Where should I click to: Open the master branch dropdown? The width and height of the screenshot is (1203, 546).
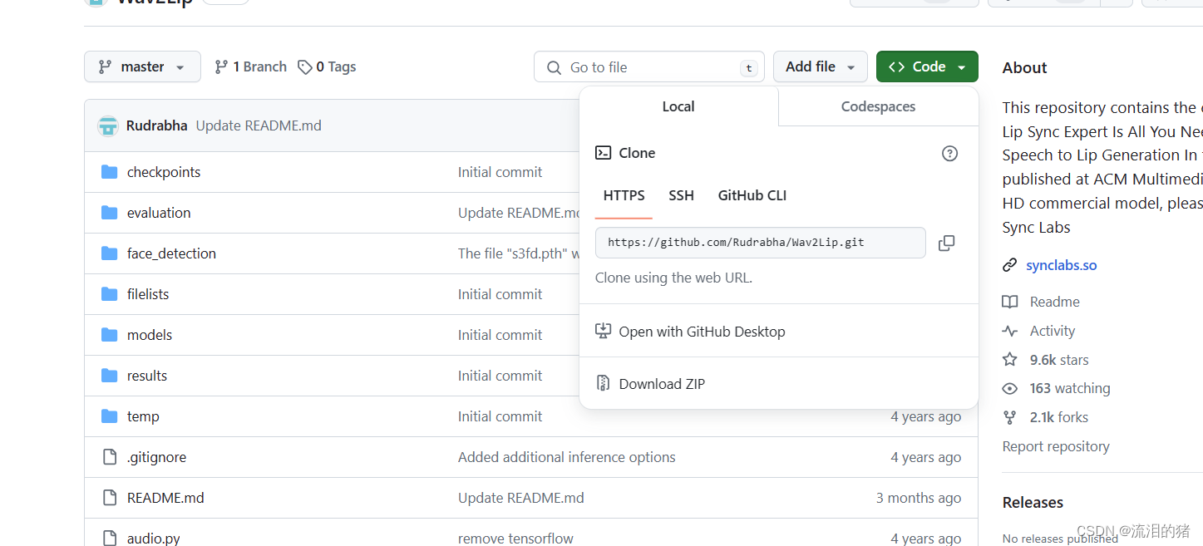(x=142, y=66)
